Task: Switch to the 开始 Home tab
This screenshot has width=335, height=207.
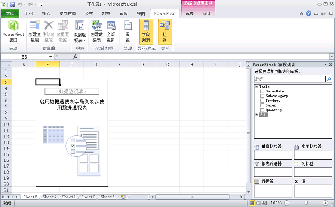Action: (29, 13)
